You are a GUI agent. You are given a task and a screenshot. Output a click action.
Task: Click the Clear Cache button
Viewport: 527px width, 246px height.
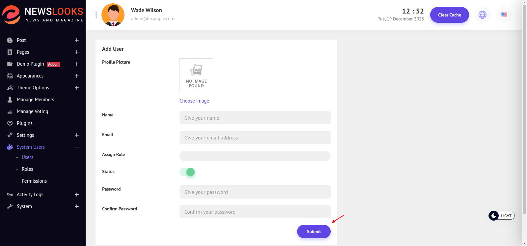tap(449, 15)
